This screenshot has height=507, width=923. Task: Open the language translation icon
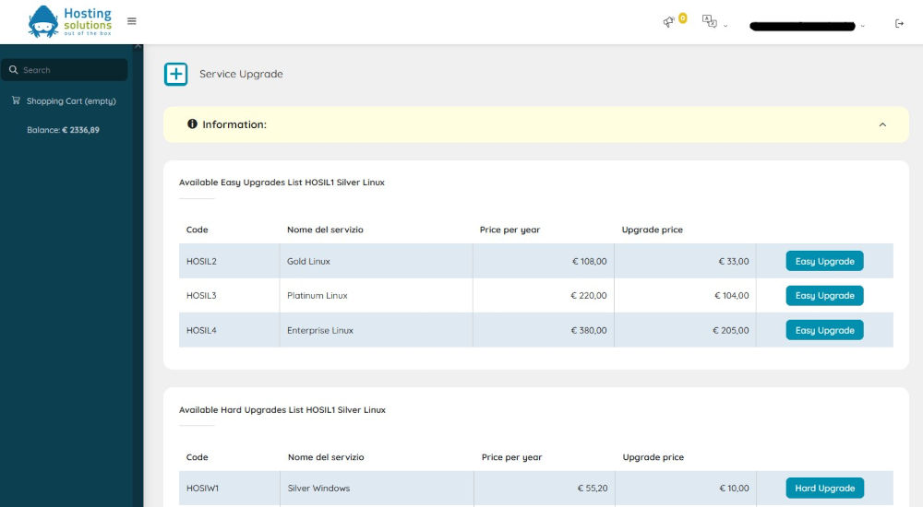pyautogui.click(x=709, y=22)
